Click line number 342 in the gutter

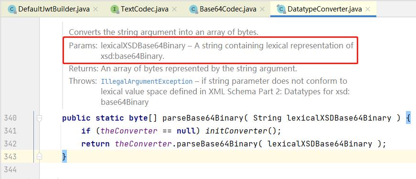[x=10, y=144]
